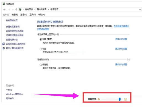The height and width of the screenshot is (110, 142).
Task: Select the 平衡 (推荐) power plan
Action: click(41, 39)
